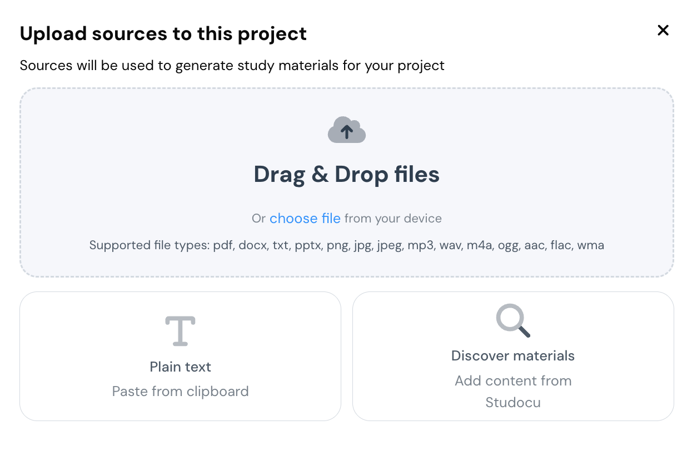Click the supported file types line
Image resolution: width=697 pixels, height=455 pixels.
point(347,245)
